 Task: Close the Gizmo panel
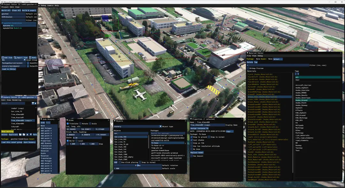coord(109,120)
